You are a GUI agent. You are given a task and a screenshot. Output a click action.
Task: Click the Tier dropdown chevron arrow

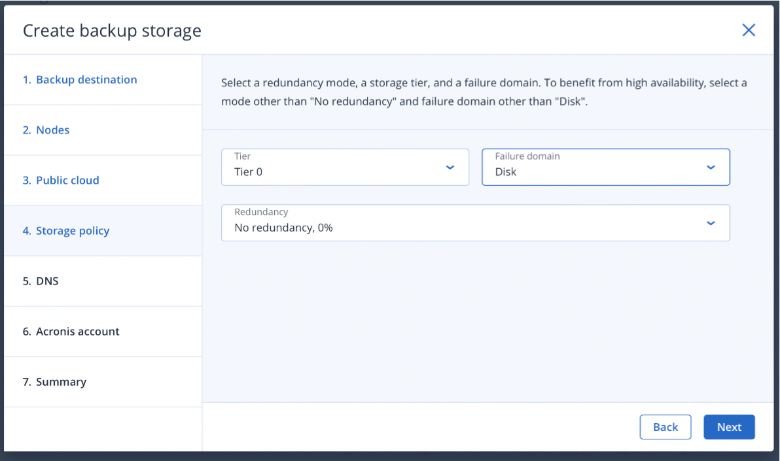pyautogui.click(x=450, y=167)
